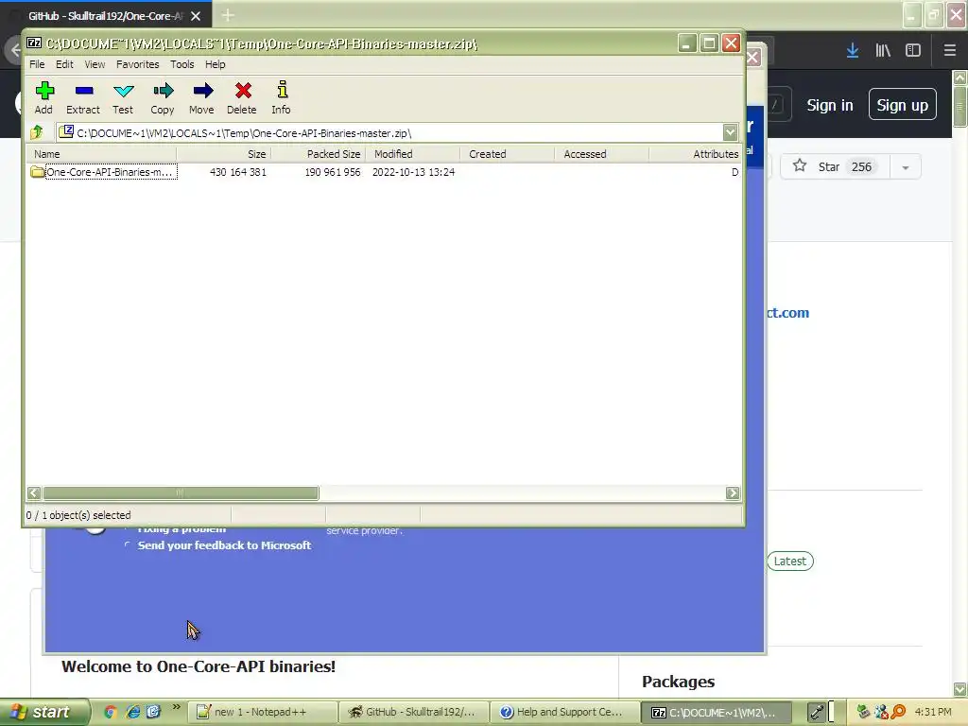
Task: Click the horizontal scrollbar thumb in 7-Zip
Action: point(181,493)
